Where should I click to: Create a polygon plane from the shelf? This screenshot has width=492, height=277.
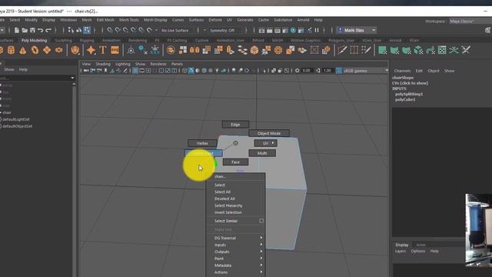pyautogui.click(x=47, y=50)
